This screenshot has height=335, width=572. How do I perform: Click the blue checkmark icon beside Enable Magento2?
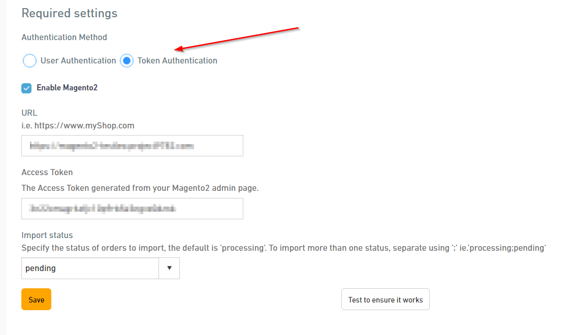pyautogui.click(x=26, y=88)
